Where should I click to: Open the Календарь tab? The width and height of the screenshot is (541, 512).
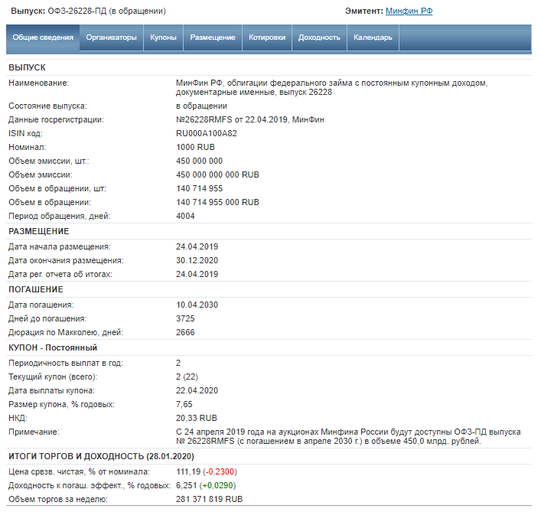point(373,38)
